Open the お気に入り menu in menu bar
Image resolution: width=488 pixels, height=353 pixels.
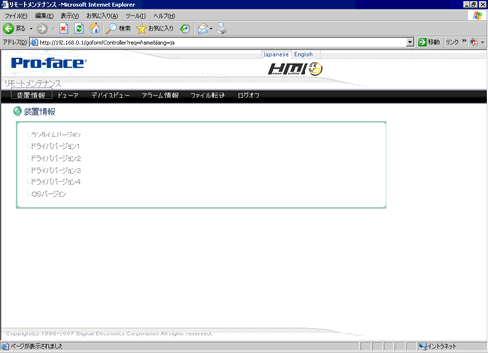(x=102, y=16)
